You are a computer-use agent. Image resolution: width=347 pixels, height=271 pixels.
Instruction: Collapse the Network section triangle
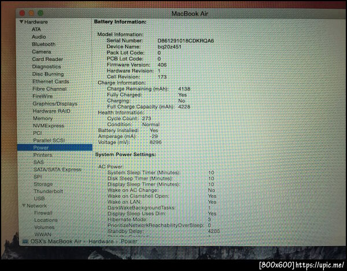24,206
